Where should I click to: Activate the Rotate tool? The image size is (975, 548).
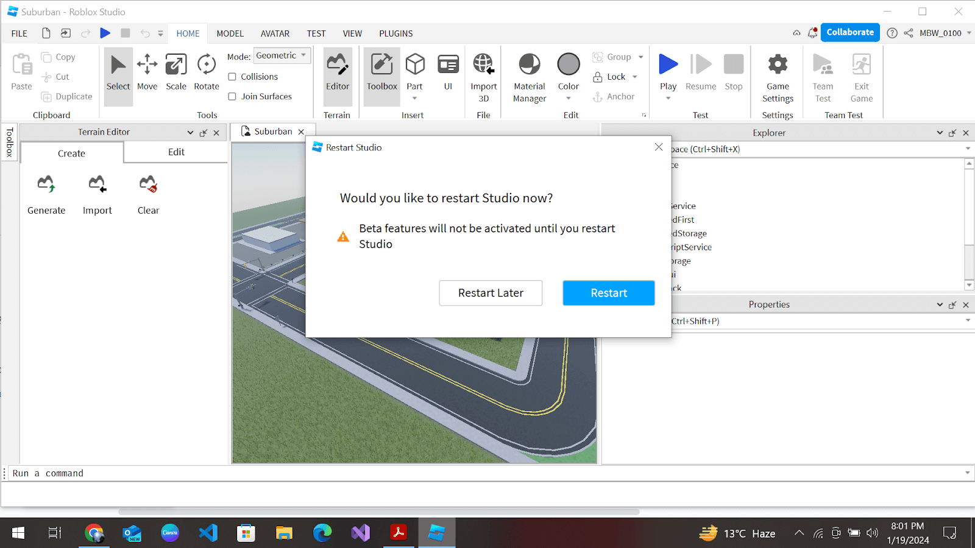pyautogui.click(x=206, y=73)
